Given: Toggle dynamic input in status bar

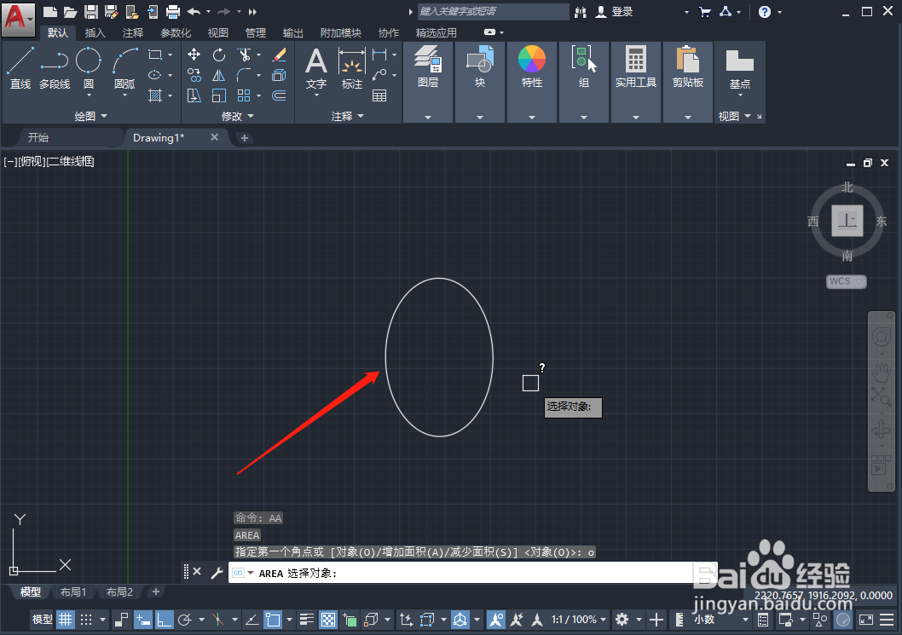Looking at the screenshot, I should (x=142, y=620).
